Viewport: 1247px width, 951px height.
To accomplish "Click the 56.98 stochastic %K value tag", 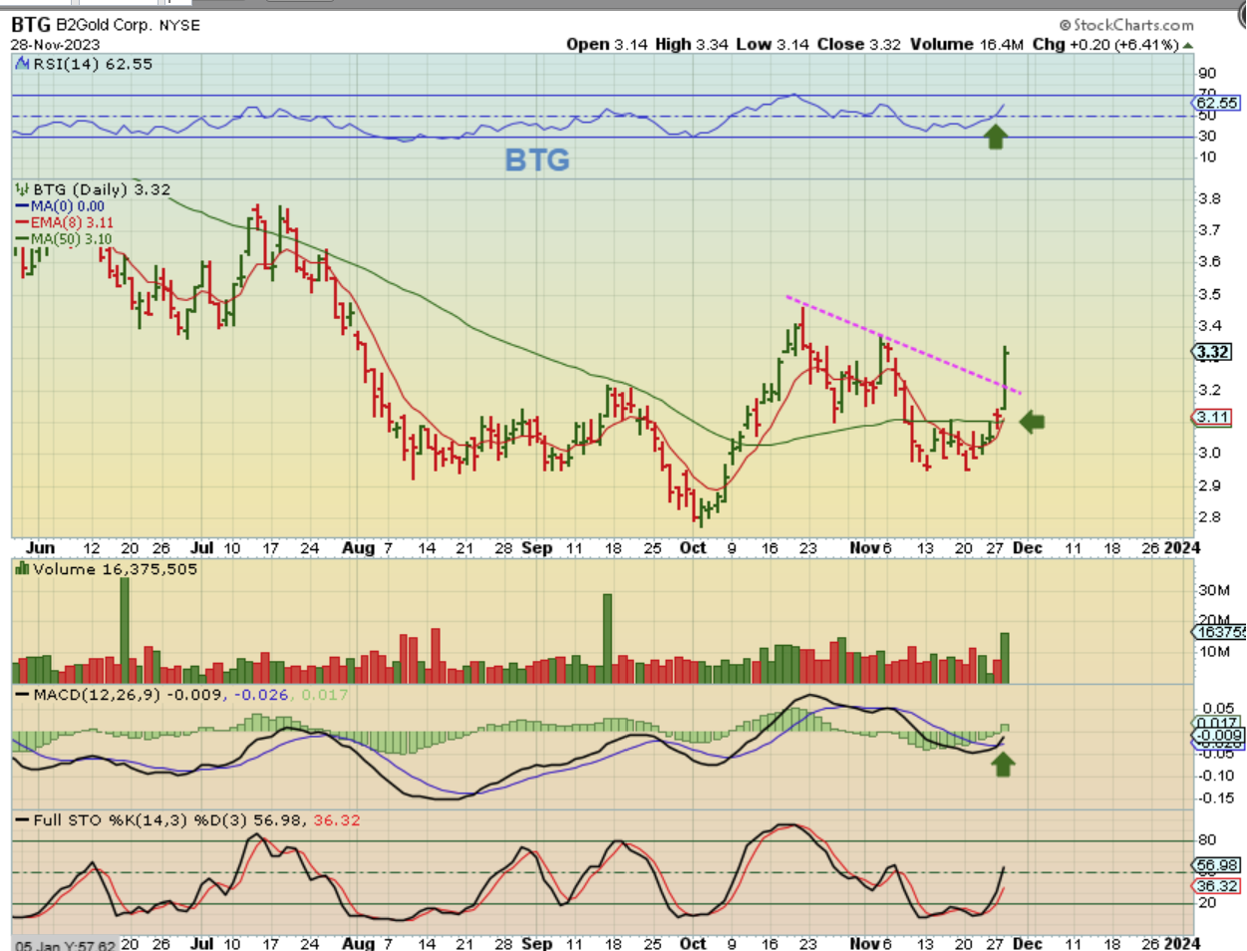I will coord(1217,865).
